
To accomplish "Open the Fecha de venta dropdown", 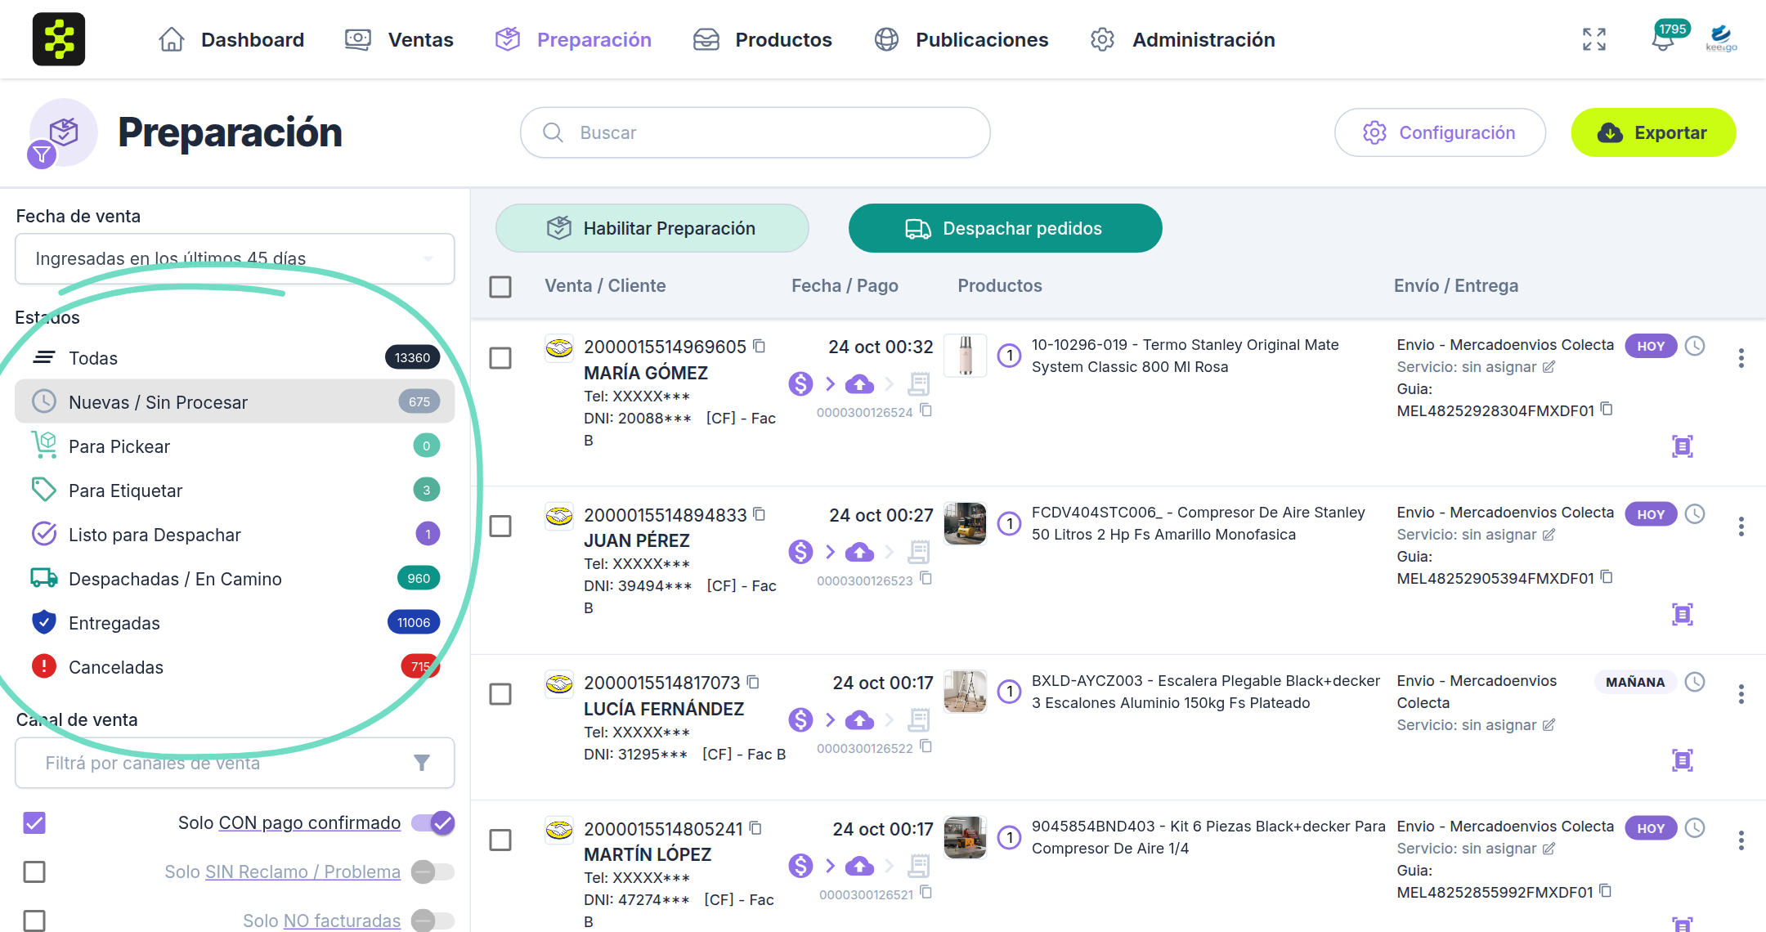I will (235, 258).
